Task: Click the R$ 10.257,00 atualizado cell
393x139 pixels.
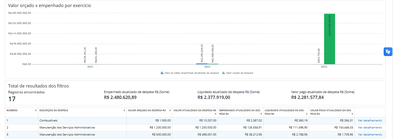Action: point(195,120)
